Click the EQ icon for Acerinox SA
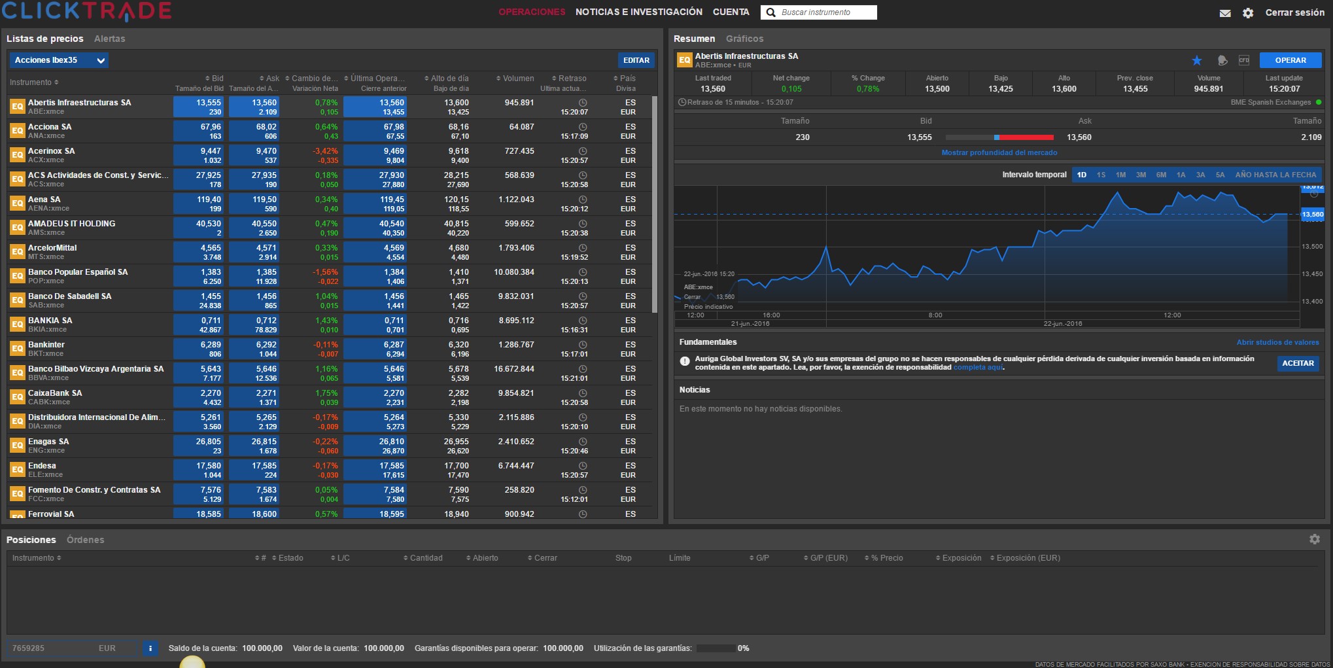Screen dimensions: 1333x668 [x=17, y=155]
